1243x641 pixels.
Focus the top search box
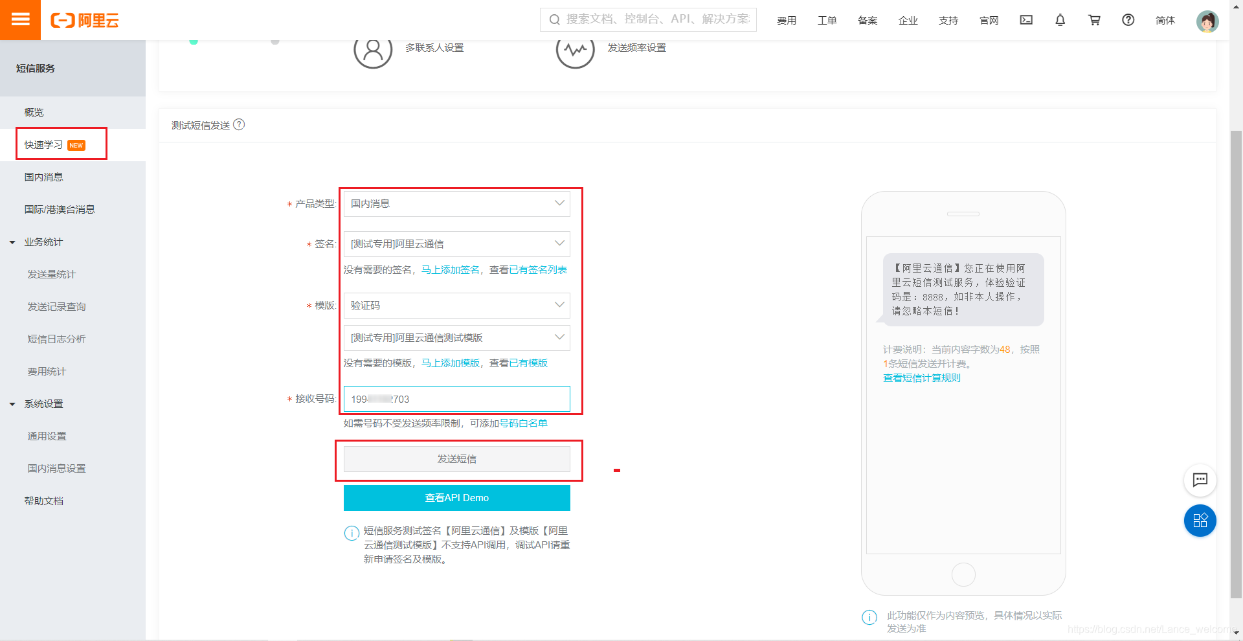tap(648, 20)
